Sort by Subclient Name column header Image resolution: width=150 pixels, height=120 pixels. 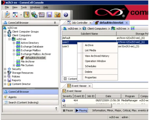click(x=89, y=34)
